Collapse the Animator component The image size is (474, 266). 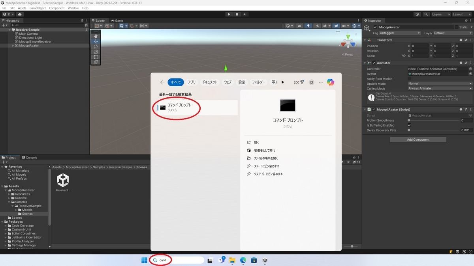click(365, 63)
